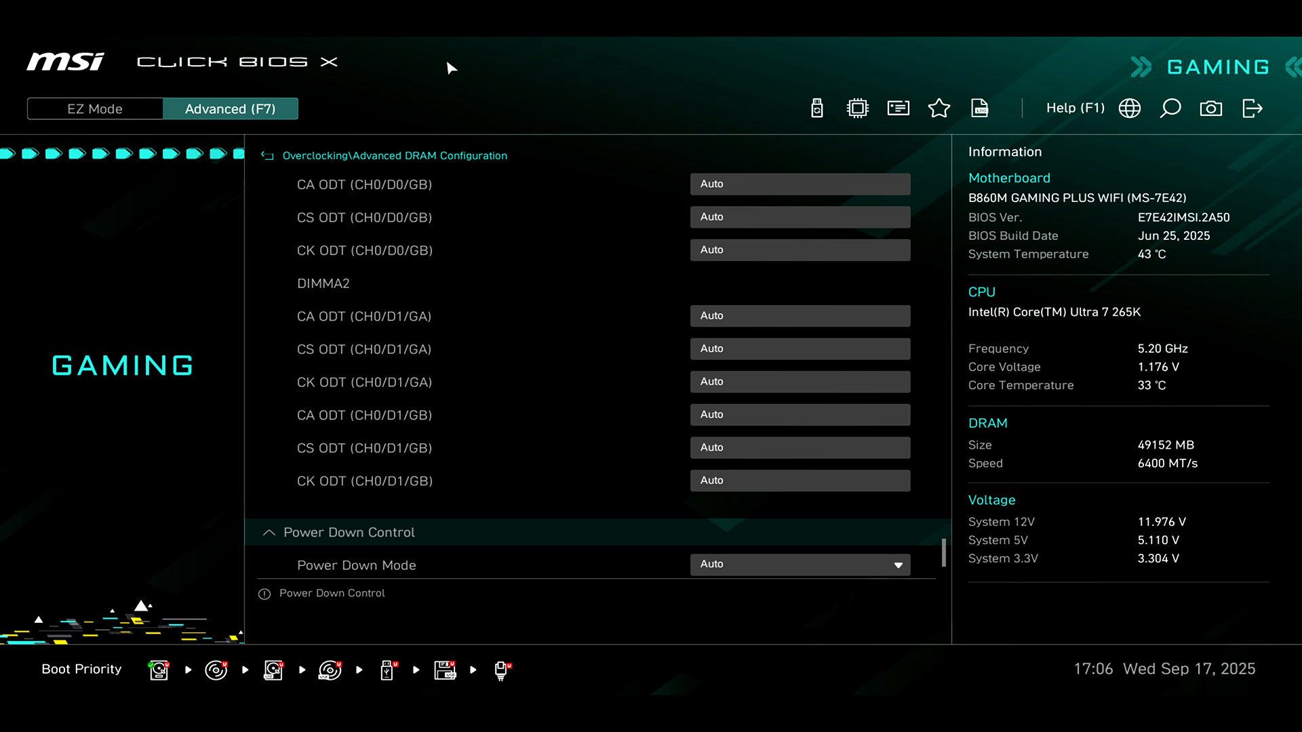Select the USB flash drive boot icon
This screenshot has height=732, width=1302.
pyautogui.click(x=387, y=670)
